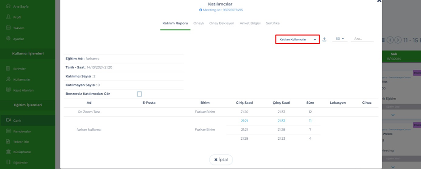Viewport: 421px width, 169px height.
Task: Expand the chevron under the Meeting card
Action: 393,167
